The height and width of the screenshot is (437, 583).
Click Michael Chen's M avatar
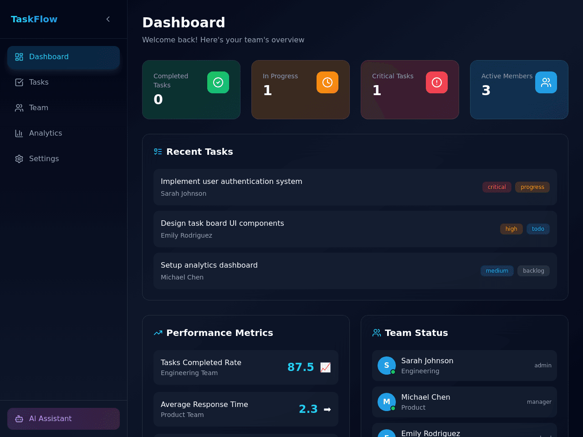coord(387,402)
